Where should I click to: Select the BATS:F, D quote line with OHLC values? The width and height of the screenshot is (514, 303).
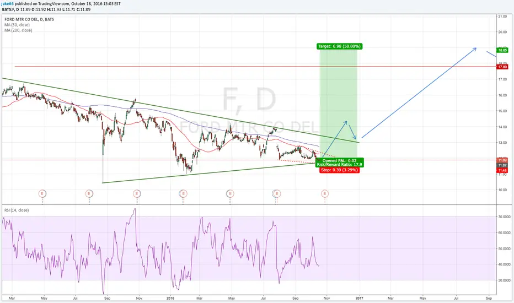click(46, 9)
